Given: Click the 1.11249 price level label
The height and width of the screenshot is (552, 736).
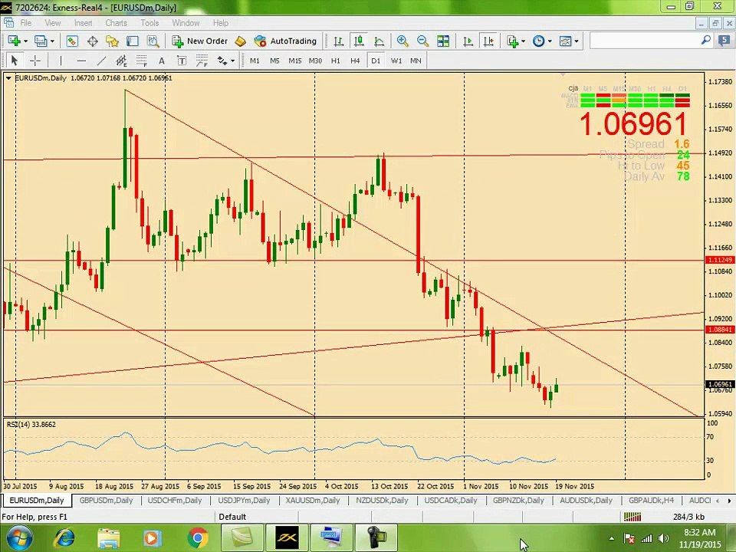Looking at the screenshot, I should pyautogui.click(x=720, y=260).
